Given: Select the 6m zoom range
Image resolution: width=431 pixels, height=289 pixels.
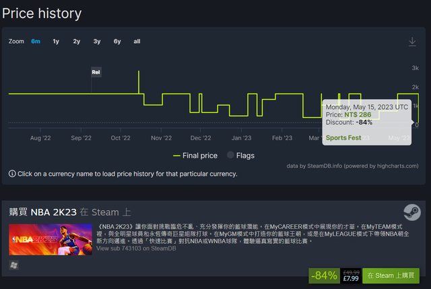Looking at the screenshot, I should (x=36, y=41).
